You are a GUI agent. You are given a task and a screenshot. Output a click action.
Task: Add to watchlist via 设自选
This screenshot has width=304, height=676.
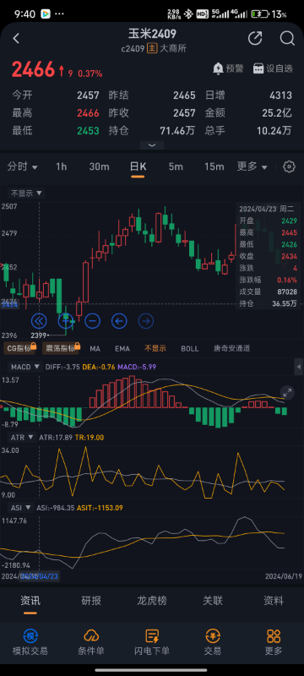pyautogui.click(x=273, y=68)
